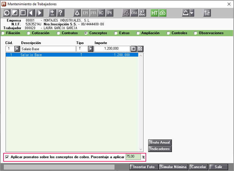Select the Filiación radio option
This screenshot has width=234, height=171.
pos(3,33)
